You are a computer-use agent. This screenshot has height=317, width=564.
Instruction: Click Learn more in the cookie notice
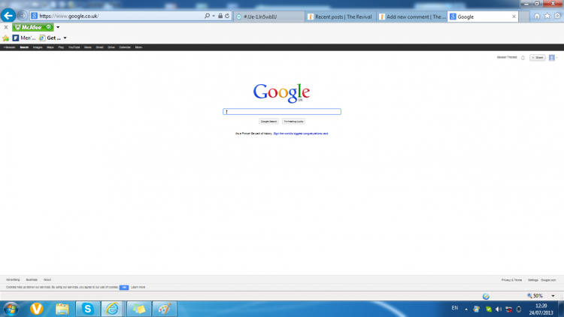(x=138, y=288)
